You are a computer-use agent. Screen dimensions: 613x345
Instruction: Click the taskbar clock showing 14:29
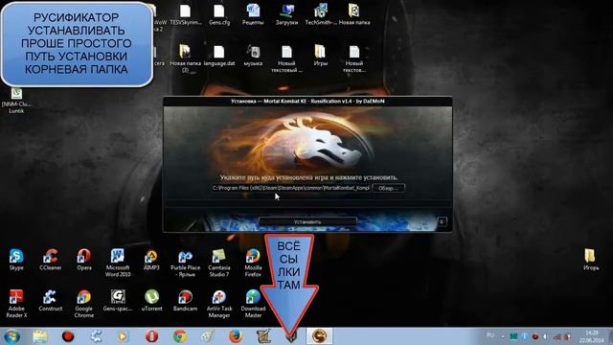pyautogui.click(x=592, y=336)
